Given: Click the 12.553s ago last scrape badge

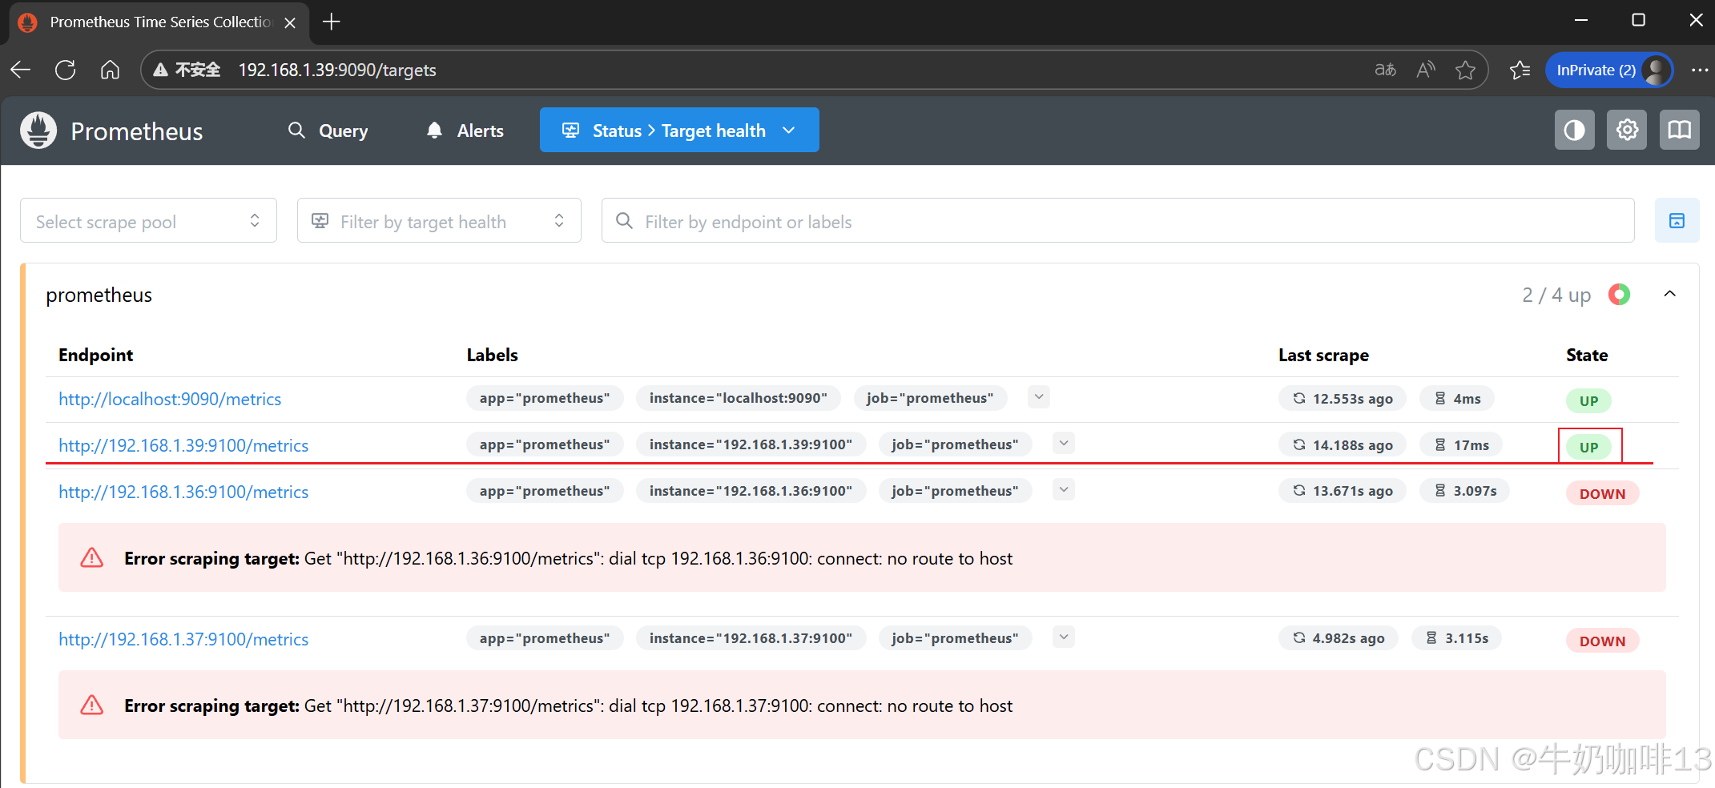Looking at the screenshot, I should tap(1342, 399).
